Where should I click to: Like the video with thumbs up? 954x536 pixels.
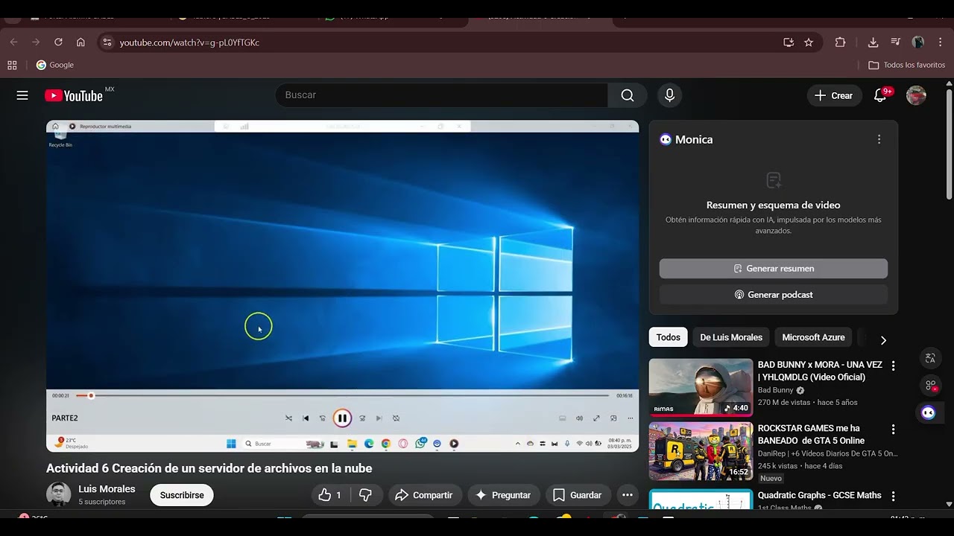coord(330,495)
